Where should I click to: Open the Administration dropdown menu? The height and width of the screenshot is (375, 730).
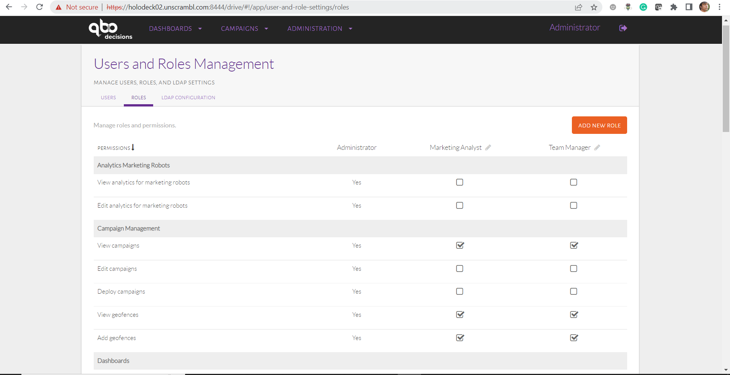click(x=320, y=29)
